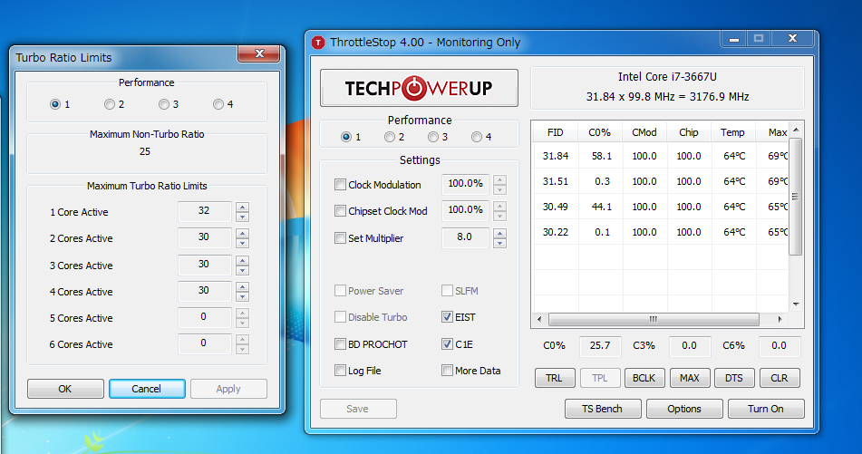Click the table's vertical scrollbar down arrow
This screenshot has height=454, width=862.
point(796,304)
